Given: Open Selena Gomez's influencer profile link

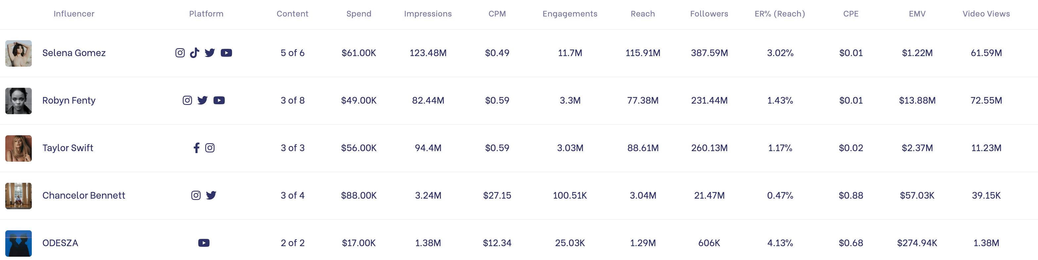Looking at the screenshot, I should click(74, 53).
